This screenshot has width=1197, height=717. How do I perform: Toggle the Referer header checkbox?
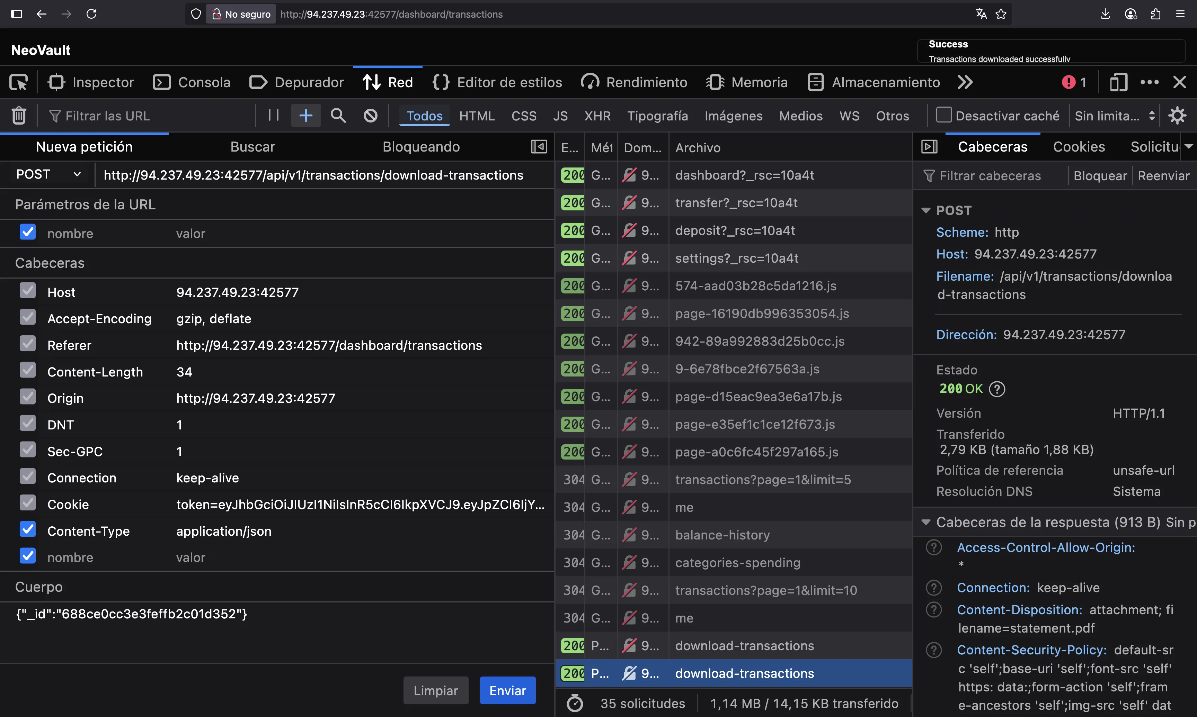pos(28,344)
